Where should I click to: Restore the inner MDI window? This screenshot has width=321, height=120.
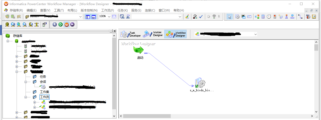(x=311, y=10)
